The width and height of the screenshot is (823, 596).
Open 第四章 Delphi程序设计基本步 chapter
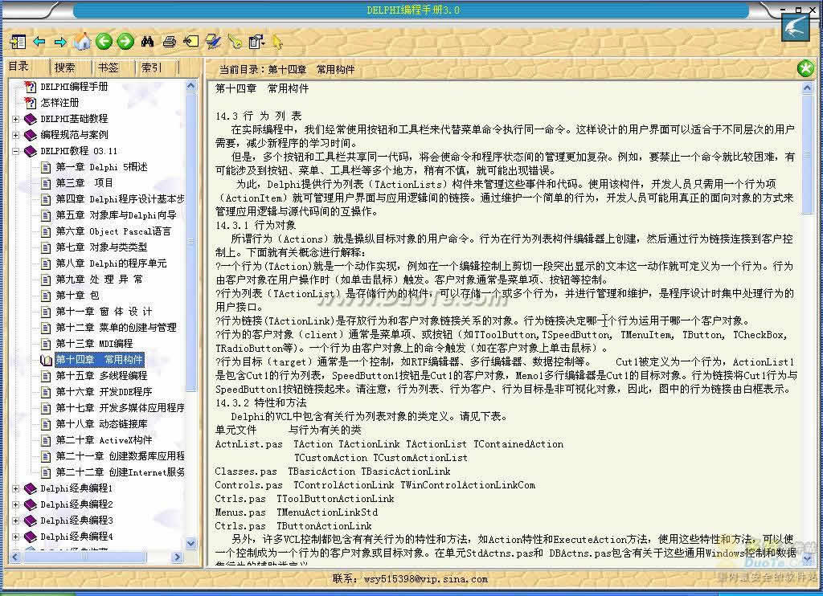click(x=121, y=199)
